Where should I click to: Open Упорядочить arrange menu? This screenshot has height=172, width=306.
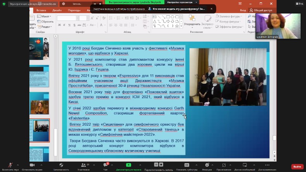coord(192,21)
